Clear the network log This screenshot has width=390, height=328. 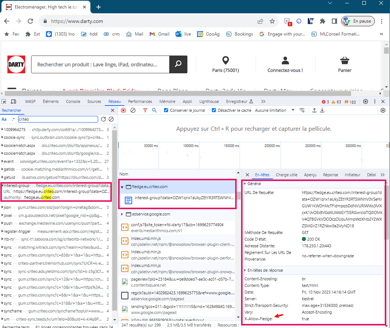(x=133, y=110)
